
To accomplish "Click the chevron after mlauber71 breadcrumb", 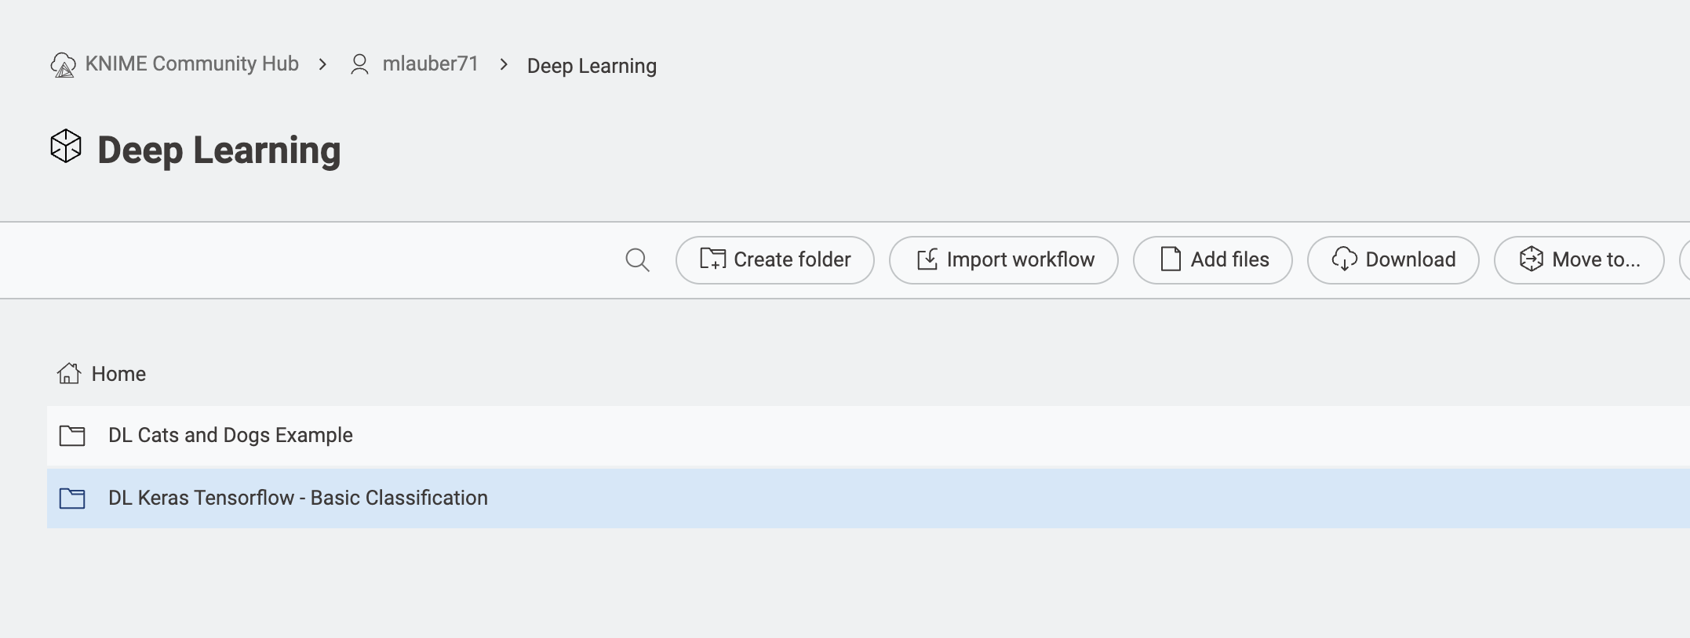I will pos(504,64).
